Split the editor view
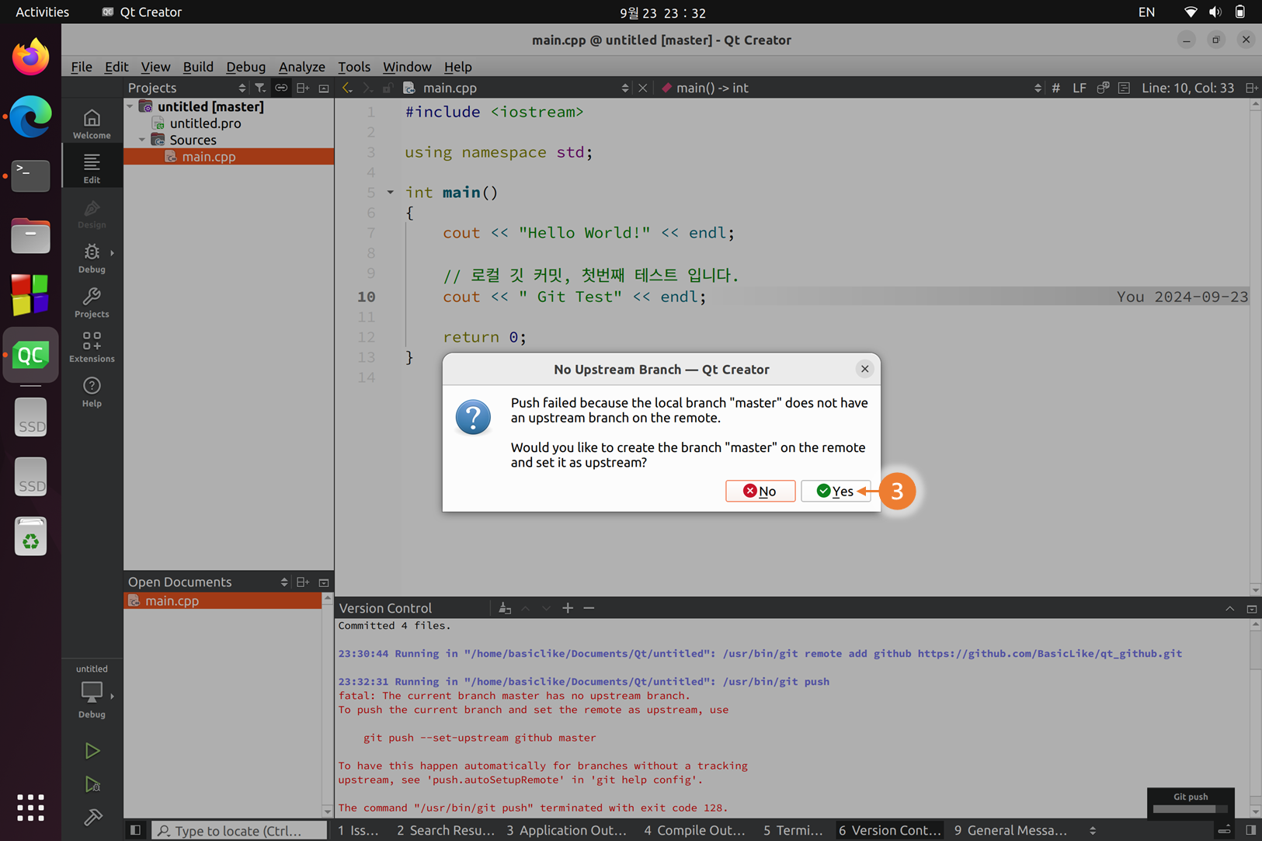The image size is (1262, 841). tap(1251, 88)
